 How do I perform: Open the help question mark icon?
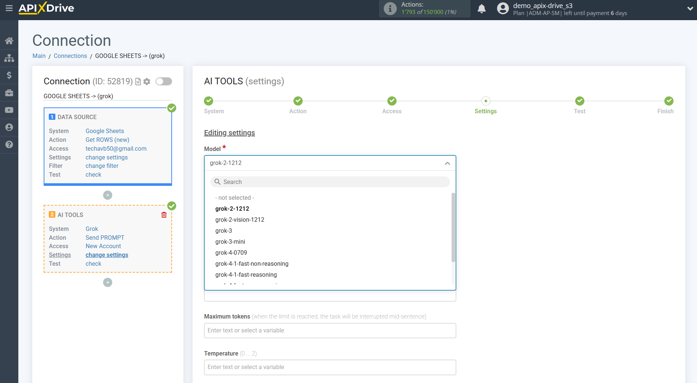point(9,144)
